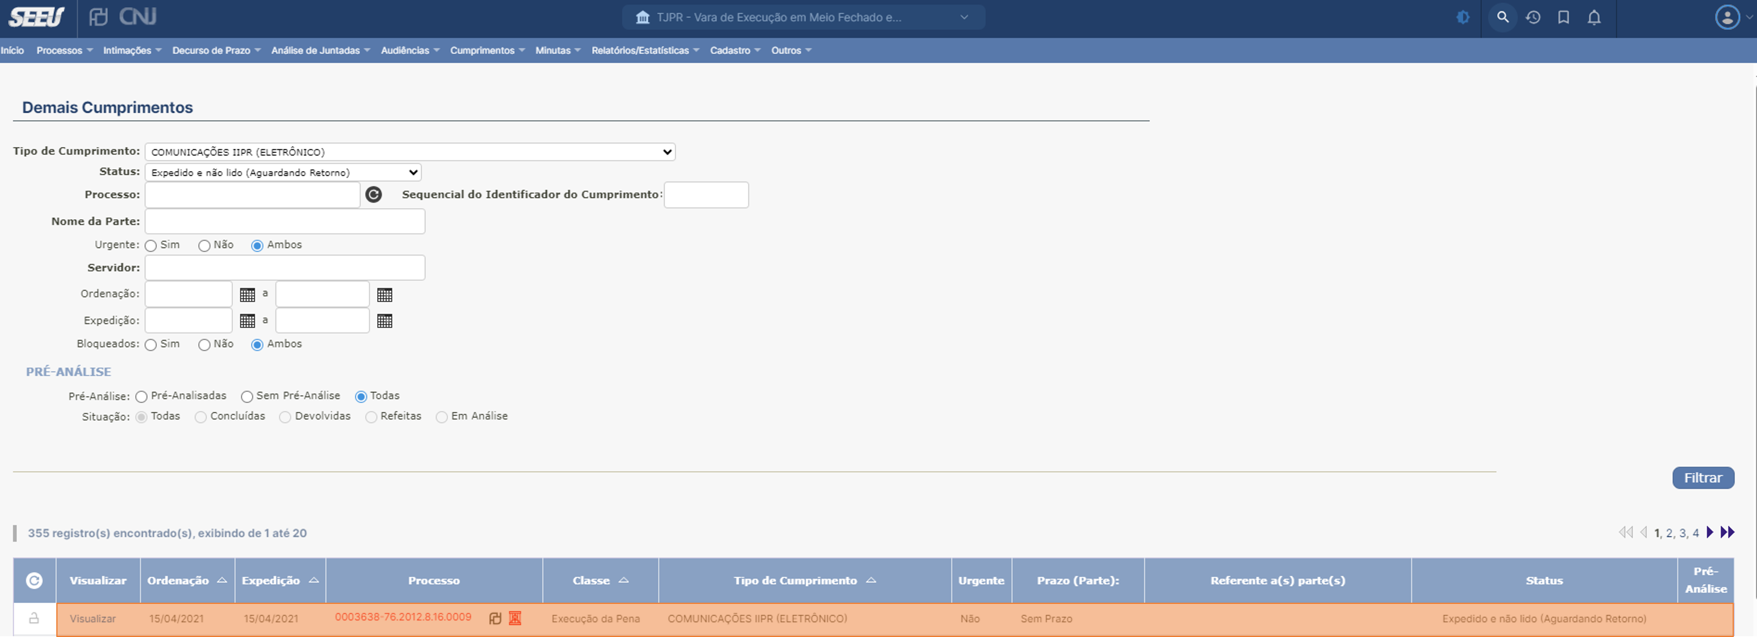Open the Ordenação end date calendar
This screenshot has height=637, width=1757.
click(x=385, y=294)
